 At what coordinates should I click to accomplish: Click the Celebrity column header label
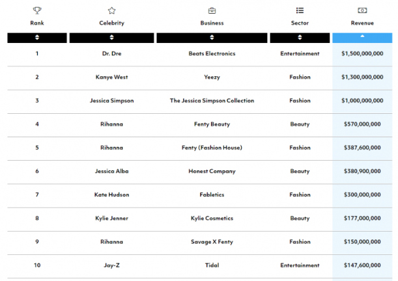tap(111, 23)
